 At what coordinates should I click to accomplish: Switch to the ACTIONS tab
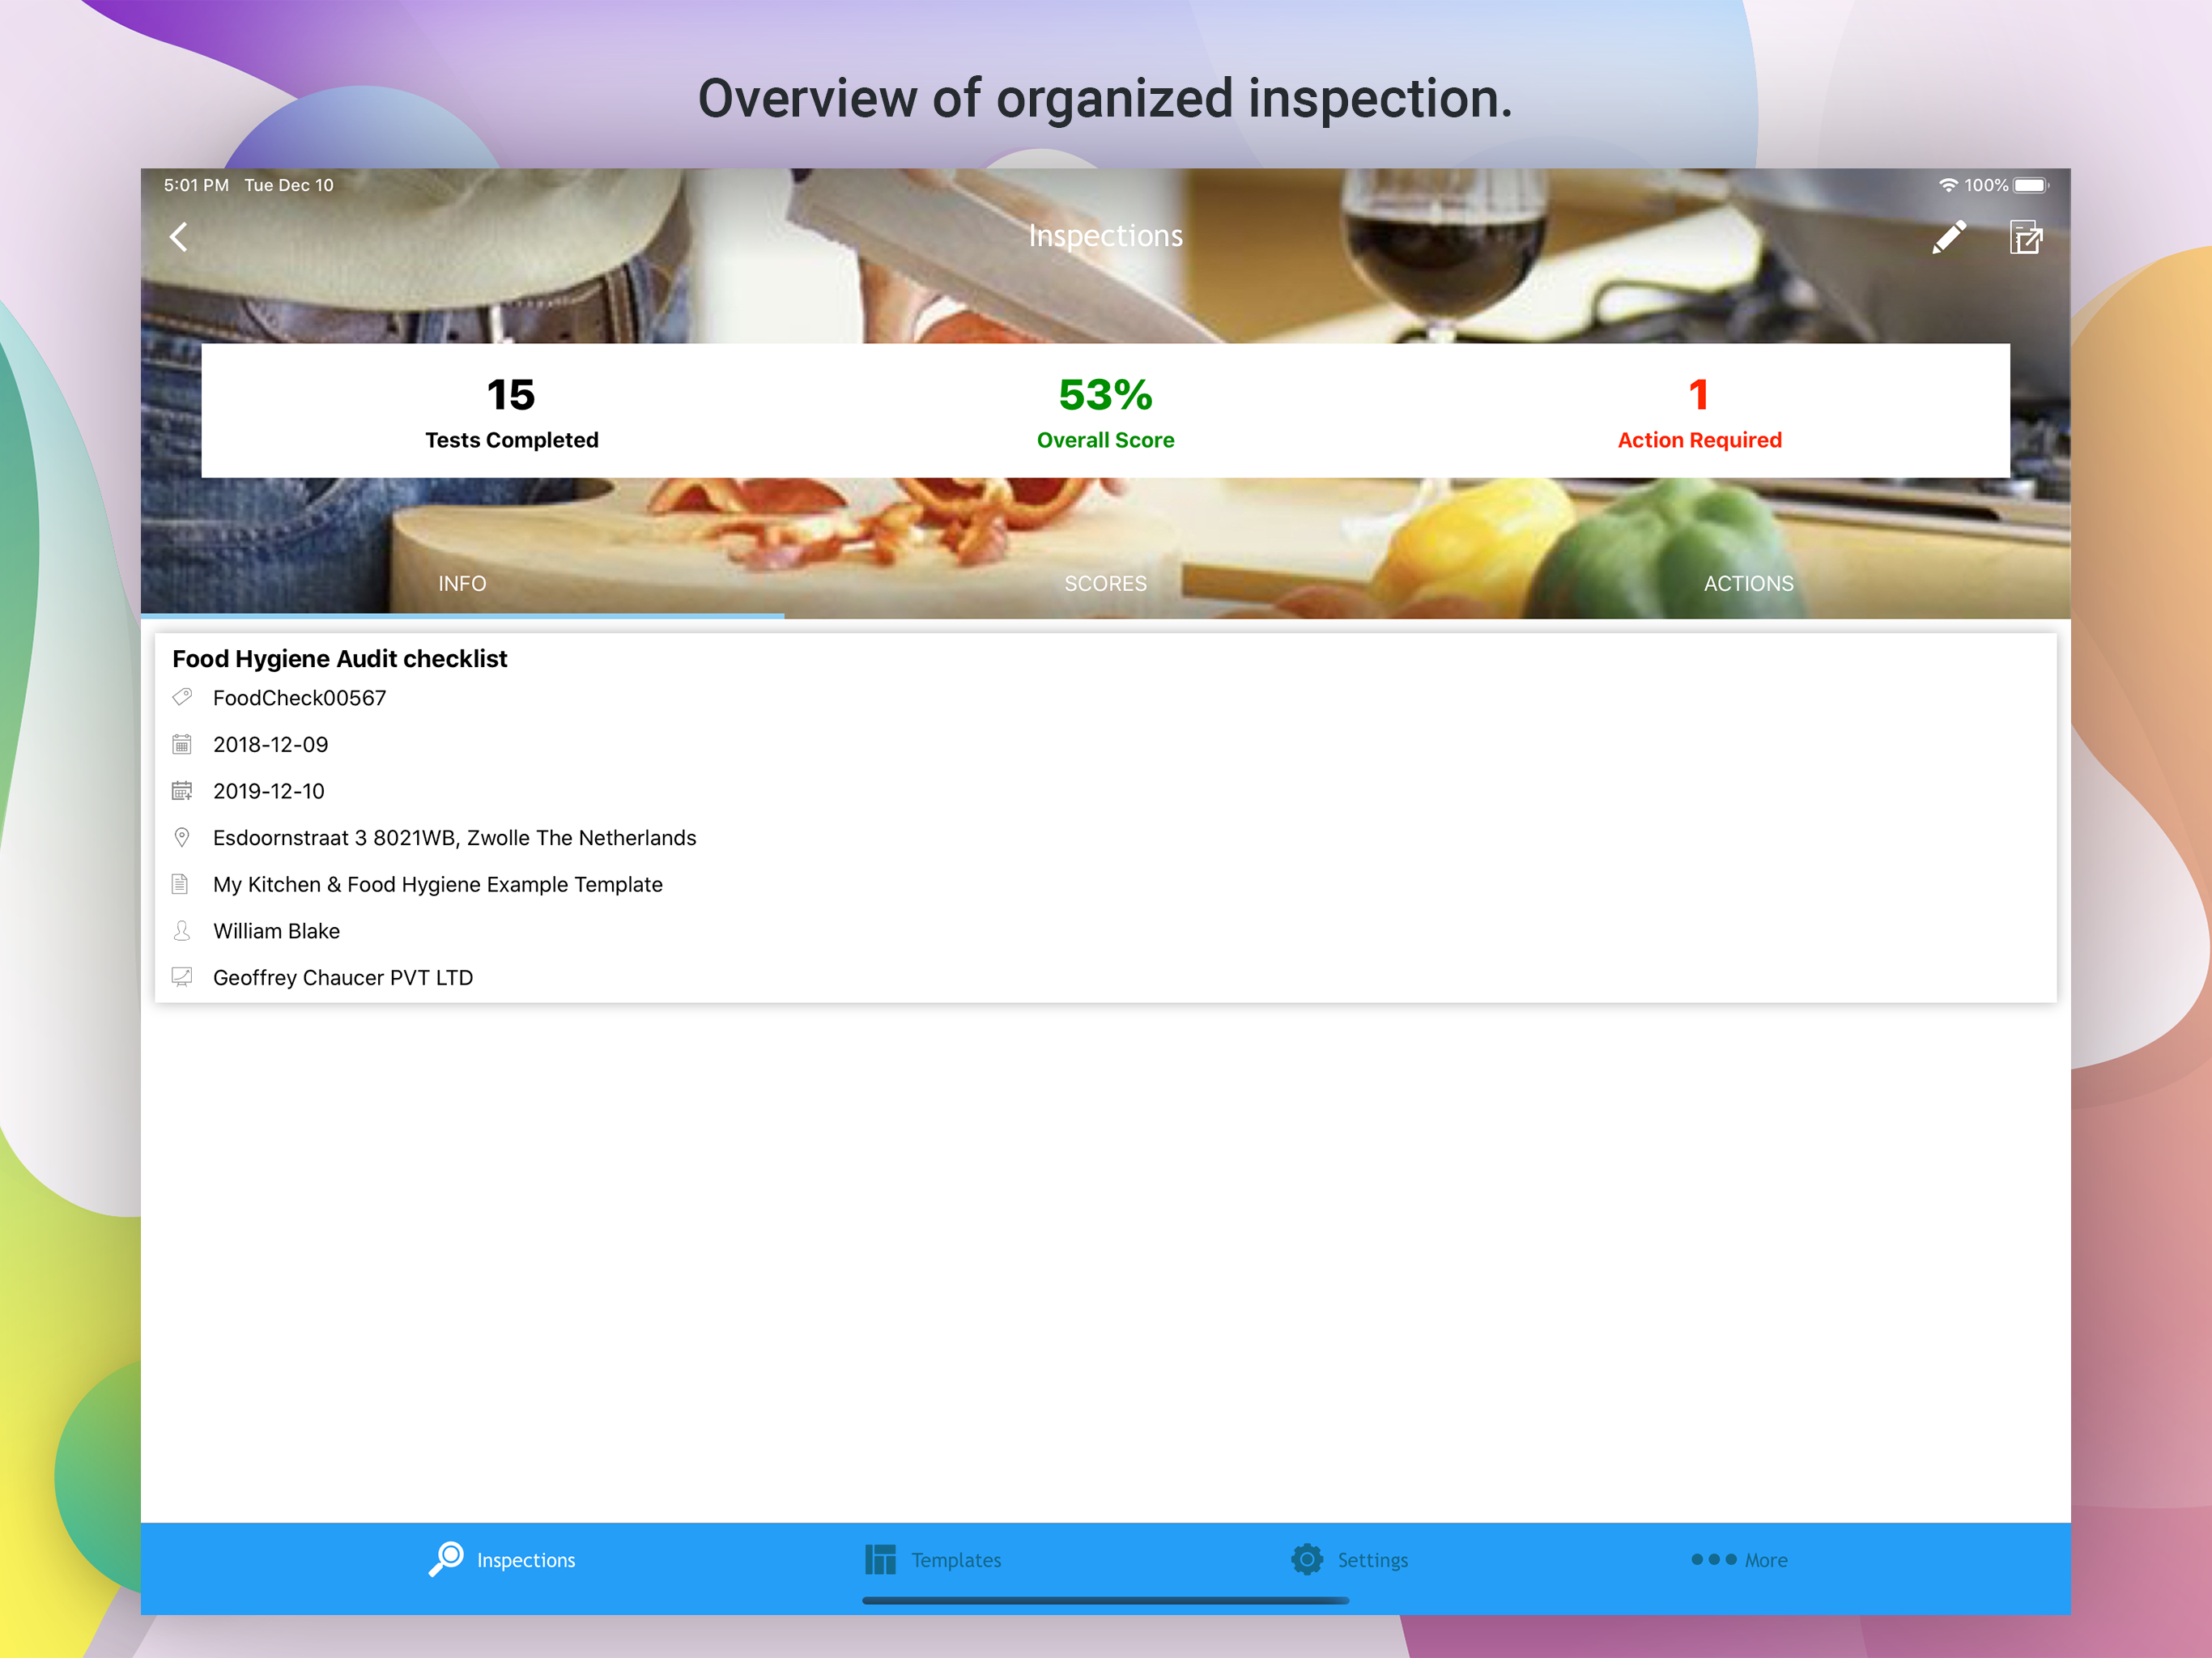(x=1748, y=583)
